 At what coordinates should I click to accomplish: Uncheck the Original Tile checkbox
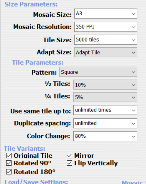[9, 156]
